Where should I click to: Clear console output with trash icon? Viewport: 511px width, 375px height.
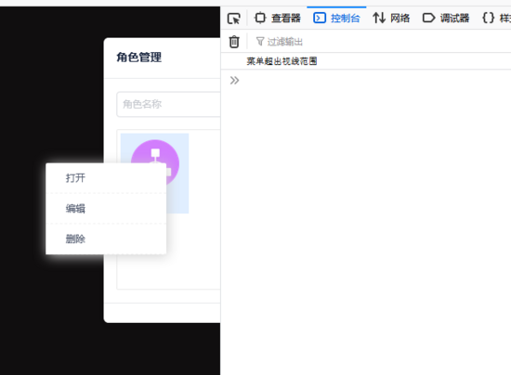tap(234, 42)
